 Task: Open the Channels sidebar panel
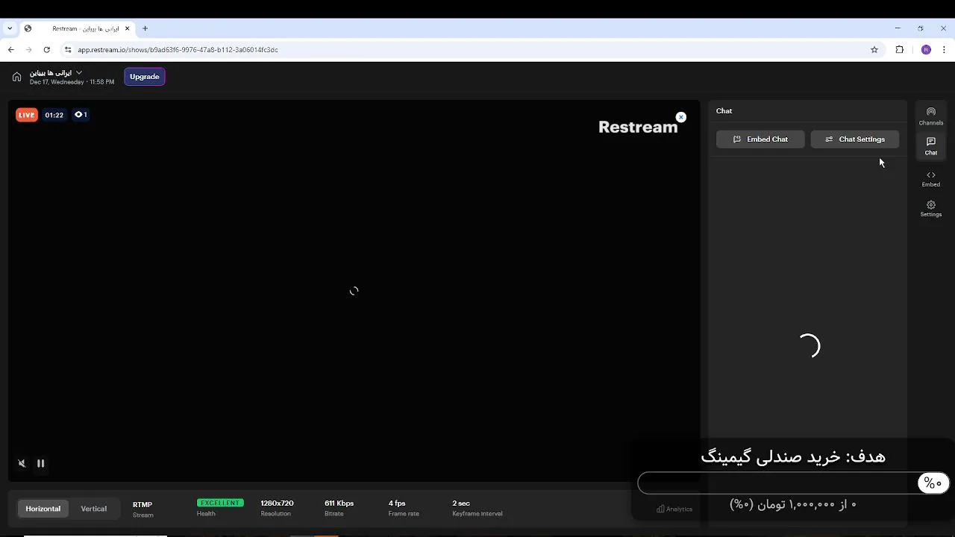tap(930, 116)
